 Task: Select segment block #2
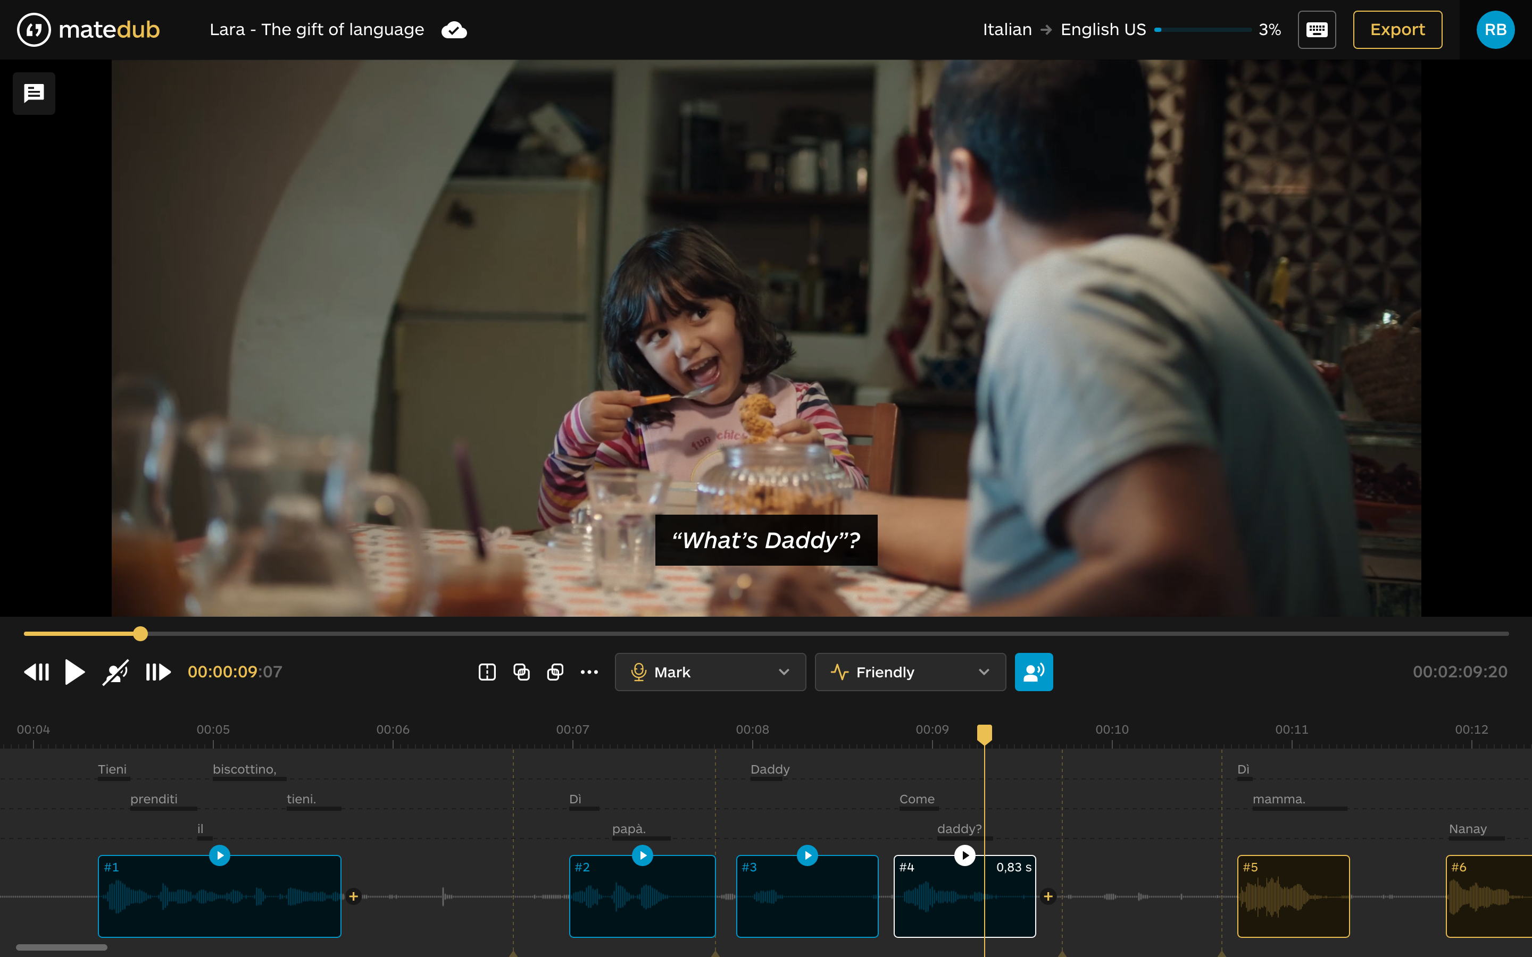[x=643, y=896]
